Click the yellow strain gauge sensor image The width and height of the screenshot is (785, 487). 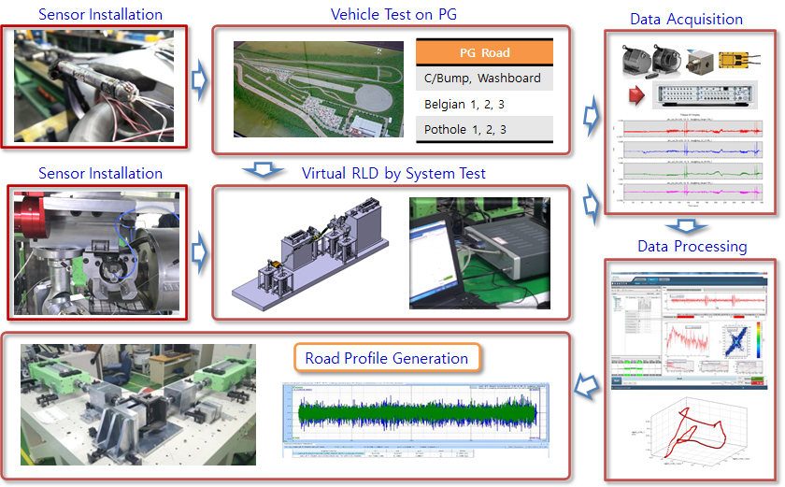coord(738,61)
